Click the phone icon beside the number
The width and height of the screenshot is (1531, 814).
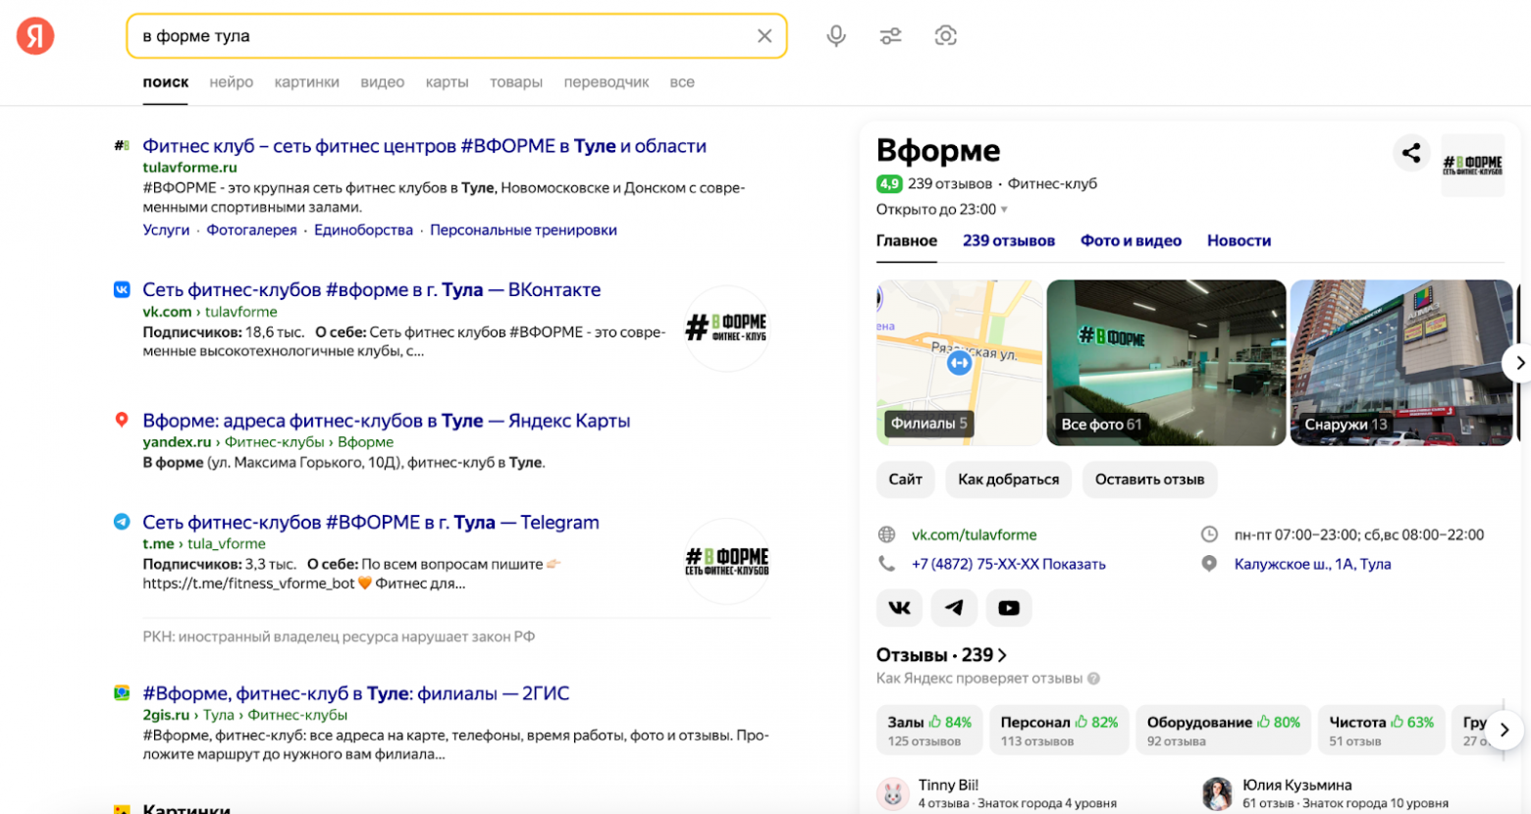886,564
